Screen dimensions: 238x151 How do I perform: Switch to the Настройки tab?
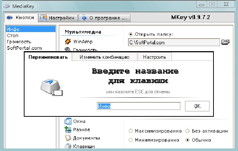point(58,18)
